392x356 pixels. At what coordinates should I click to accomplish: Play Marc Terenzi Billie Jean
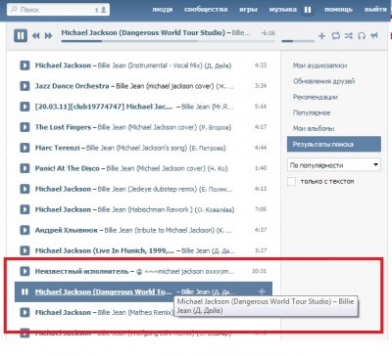point(24,148)
